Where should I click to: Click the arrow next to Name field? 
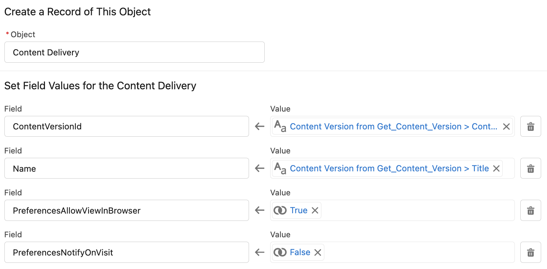click(x=260, y=168)
